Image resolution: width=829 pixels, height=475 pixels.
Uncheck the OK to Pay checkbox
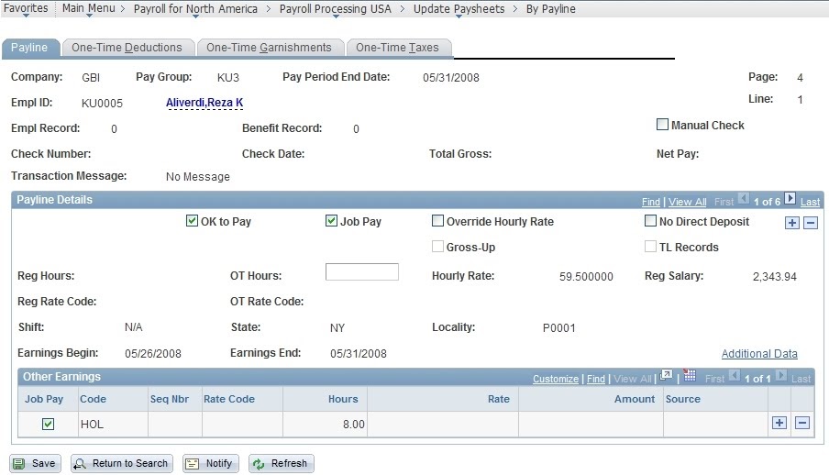[x=192, y=221]
